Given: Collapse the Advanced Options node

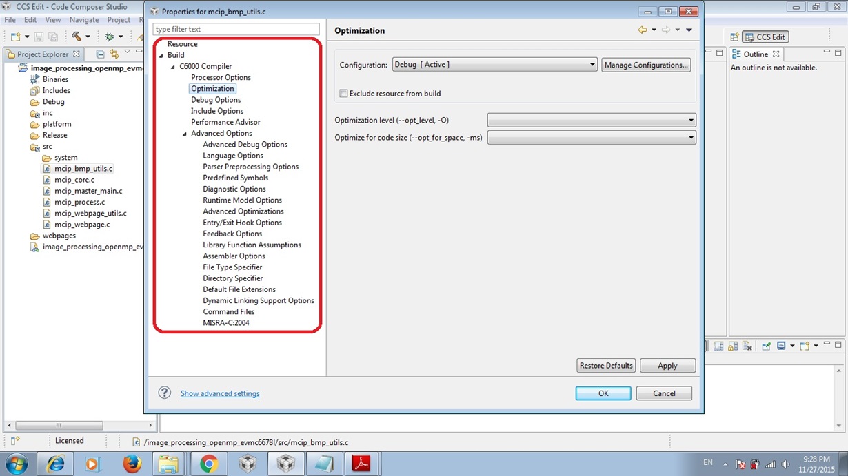Looking at the screenshot, I should (185, 134).
